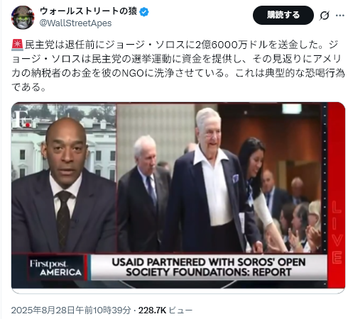The height and width of the screenshot is (319, 348).
Task: Click the small F. watermark in video corner
Action: point(22,119)
